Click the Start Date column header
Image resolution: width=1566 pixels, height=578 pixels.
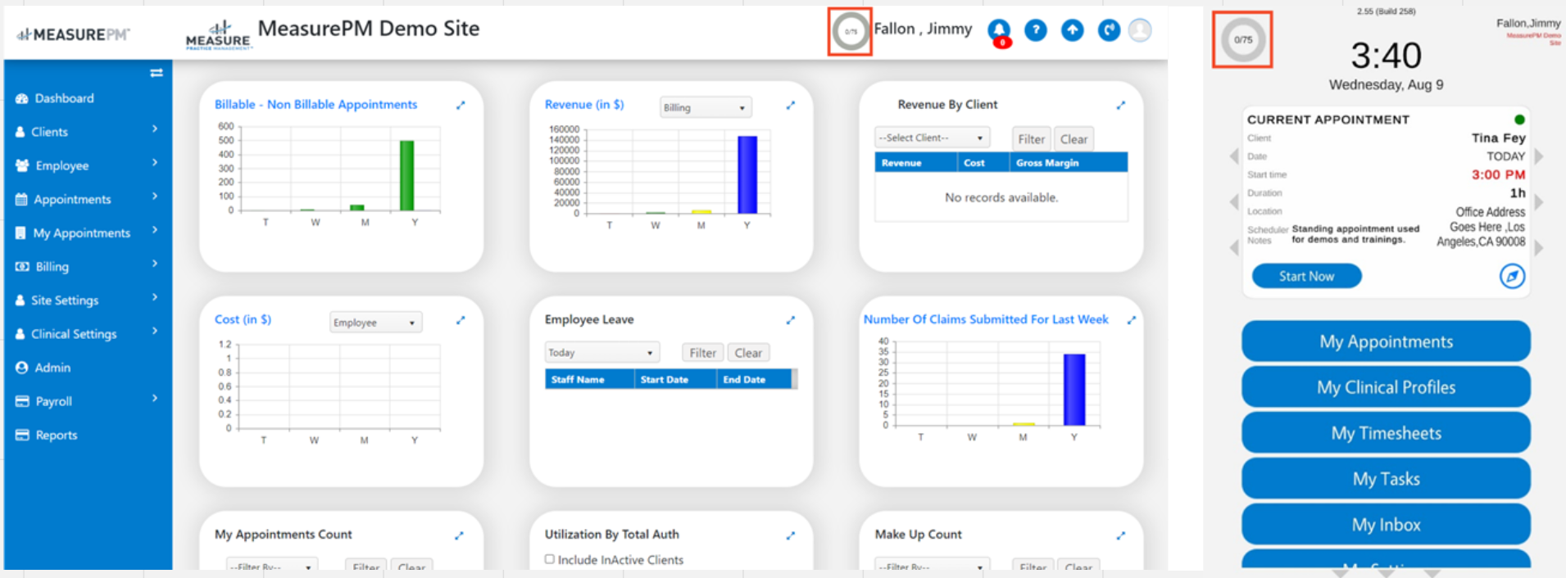coord(675,379)
